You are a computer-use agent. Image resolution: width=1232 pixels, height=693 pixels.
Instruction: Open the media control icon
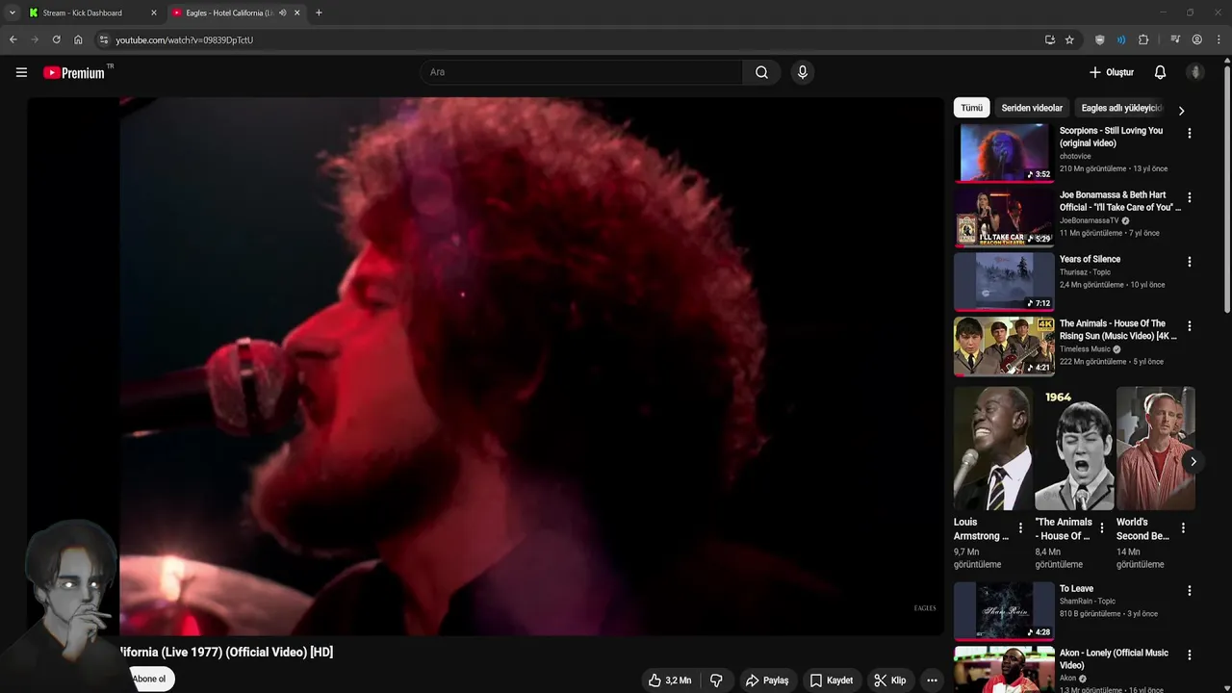[x=1175, y=39]
